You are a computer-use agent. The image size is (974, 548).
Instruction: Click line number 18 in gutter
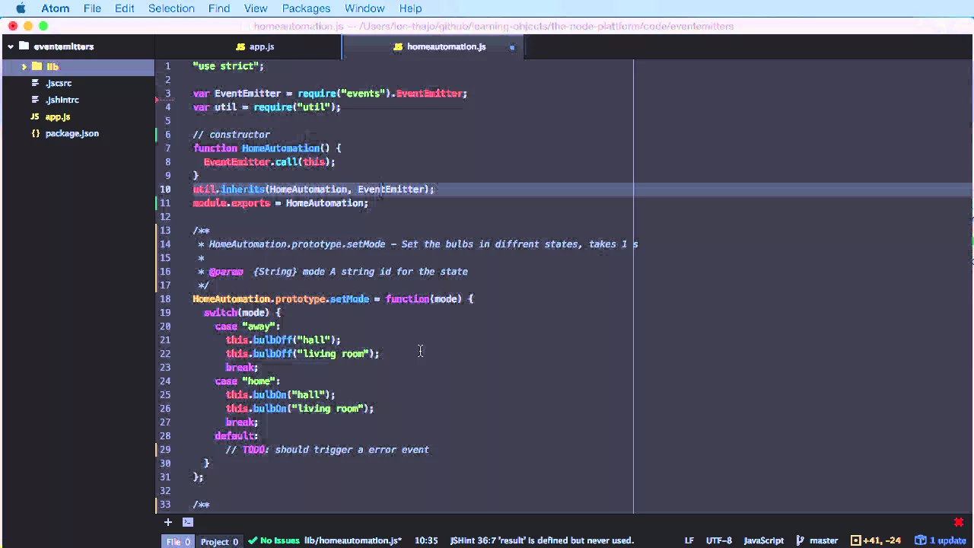(x=165, y=299)
